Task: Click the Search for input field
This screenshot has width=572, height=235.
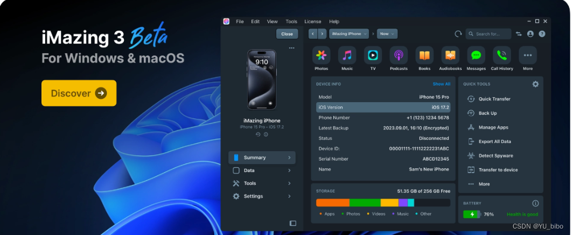Action: coord(489,34)
